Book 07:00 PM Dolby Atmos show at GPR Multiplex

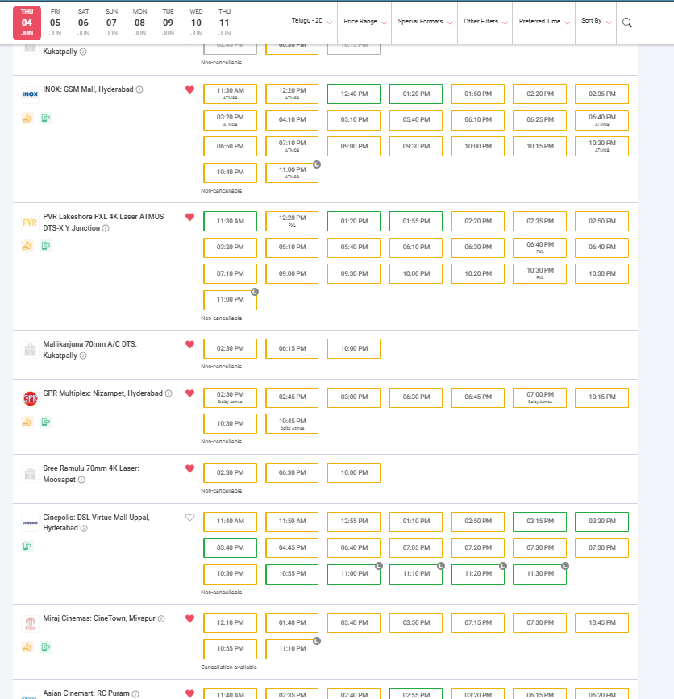click(x=540, y=397)
